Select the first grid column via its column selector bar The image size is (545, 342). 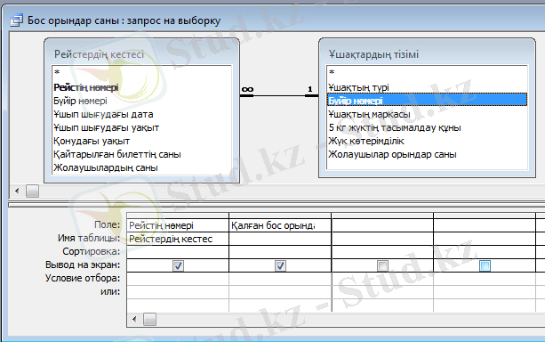click(x=178, y=216)
